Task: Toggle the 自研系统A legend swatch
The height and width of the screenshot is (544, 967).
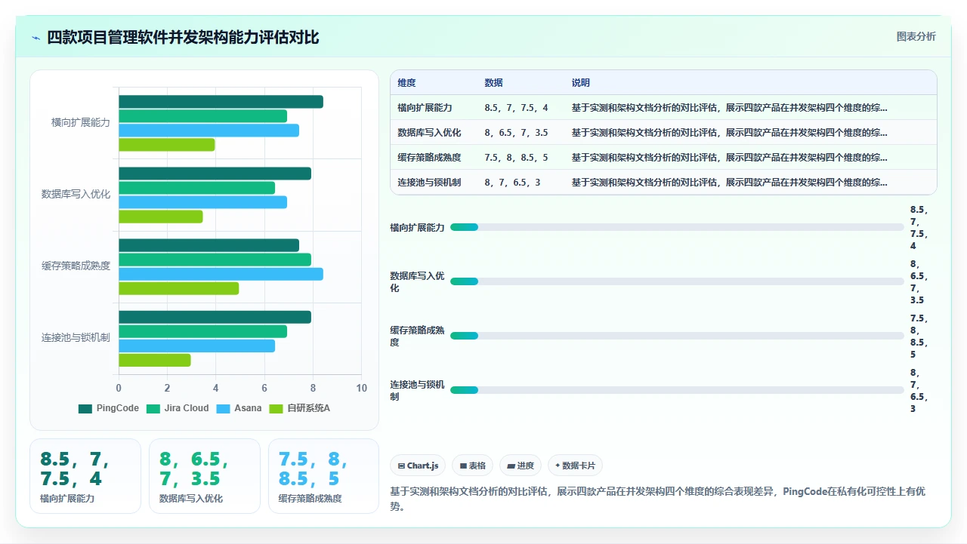Action: pos(276,408)
